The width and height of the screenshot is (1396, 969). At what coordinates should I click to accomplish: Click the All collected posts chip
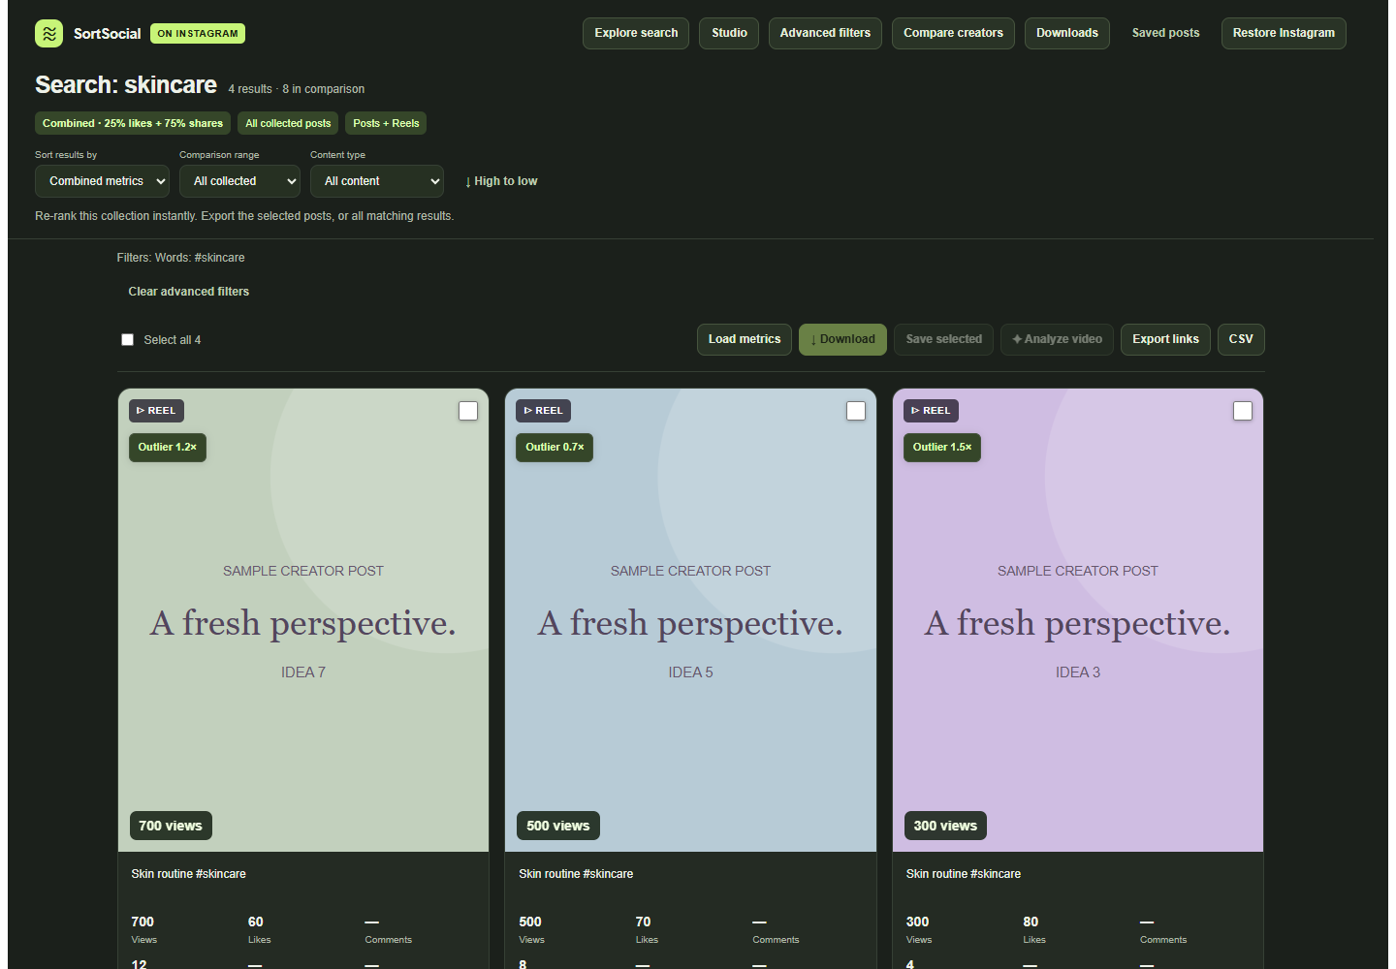coord(288,123)
